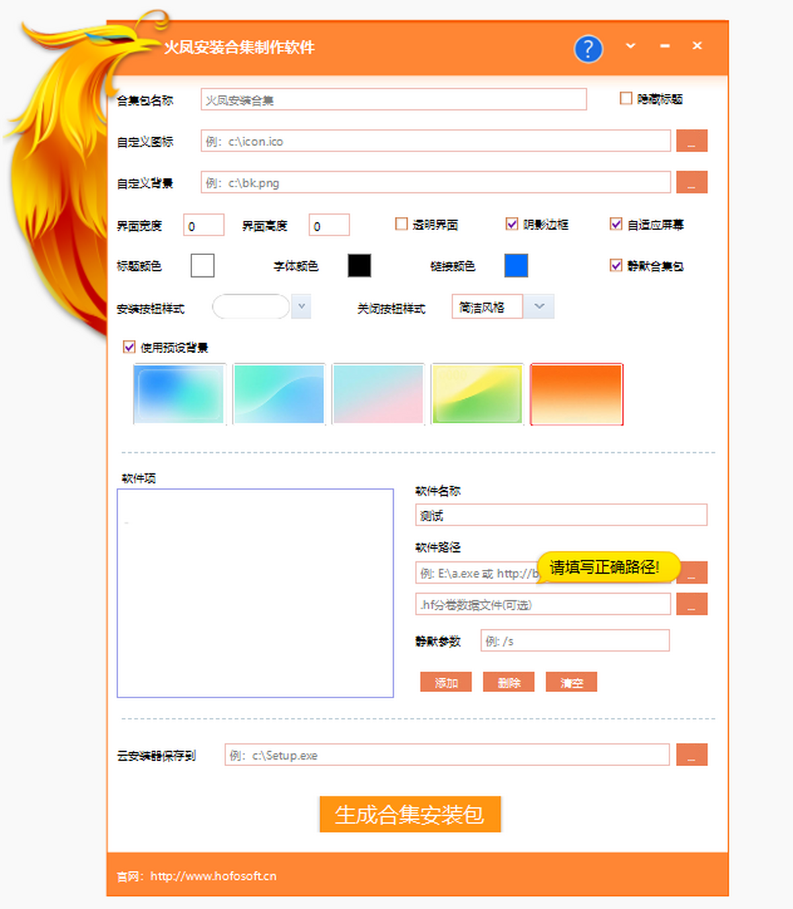Click the 简洁风格 combo box value

[488, 307]
